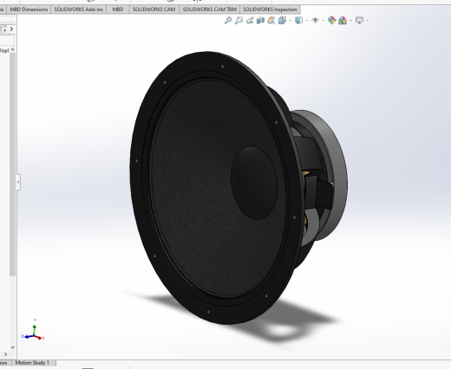Open the SOLIDWORKS CAM TBM tab

pyautogui.click(x=210, y=10)
